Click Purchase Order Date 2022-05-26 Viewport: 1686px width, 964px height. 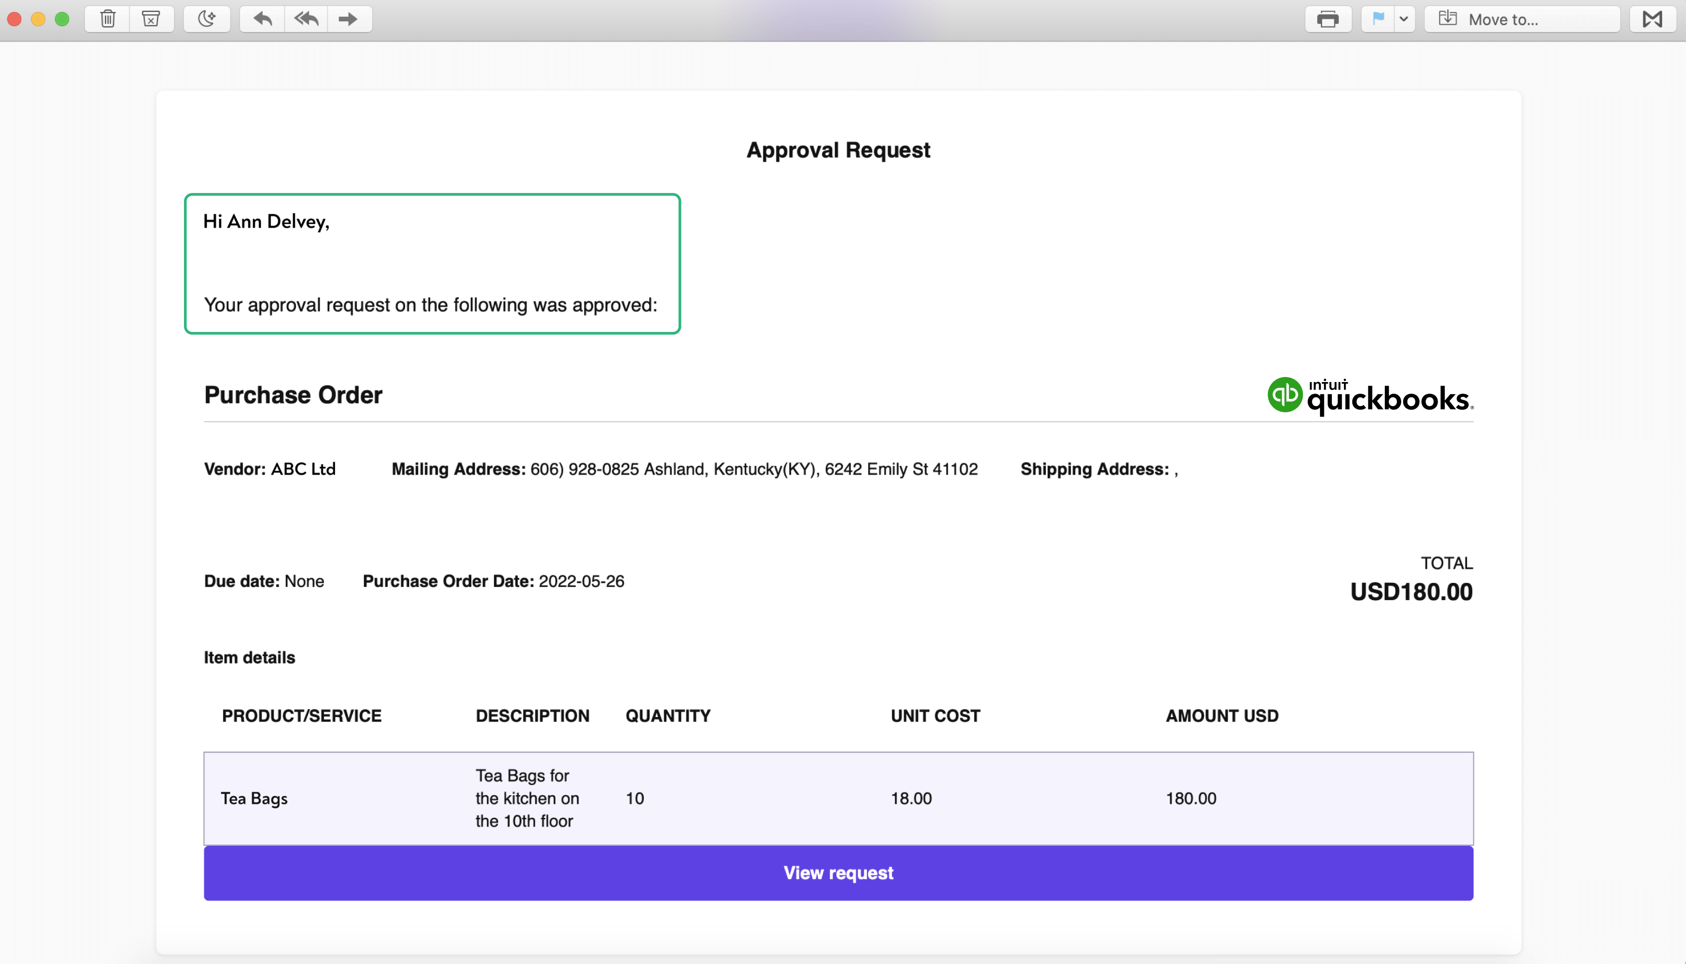493,582
